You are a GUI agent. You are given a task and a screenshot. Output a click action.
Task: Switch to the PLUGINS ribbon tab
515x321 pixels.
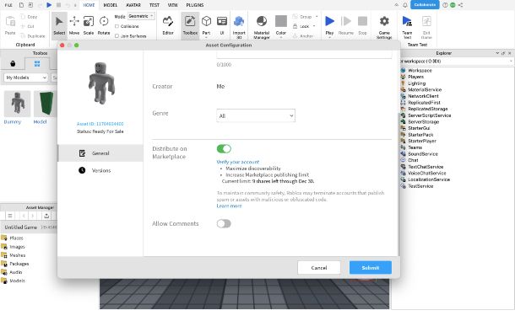coord(195,5)
